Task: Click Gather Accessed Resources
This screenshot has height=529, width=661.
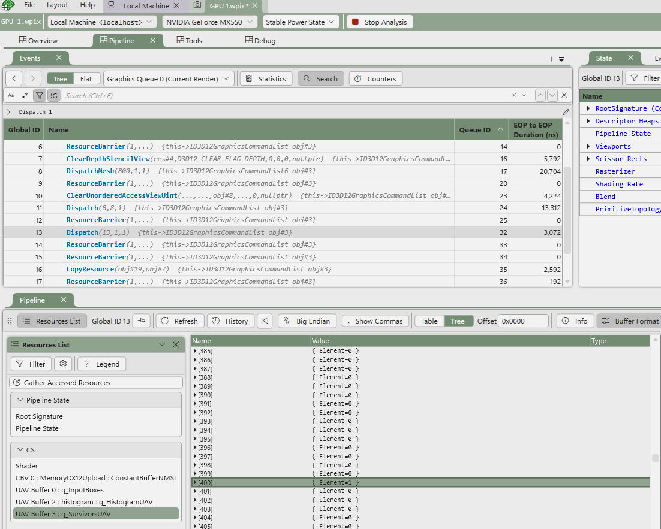Action: [96, 382]
